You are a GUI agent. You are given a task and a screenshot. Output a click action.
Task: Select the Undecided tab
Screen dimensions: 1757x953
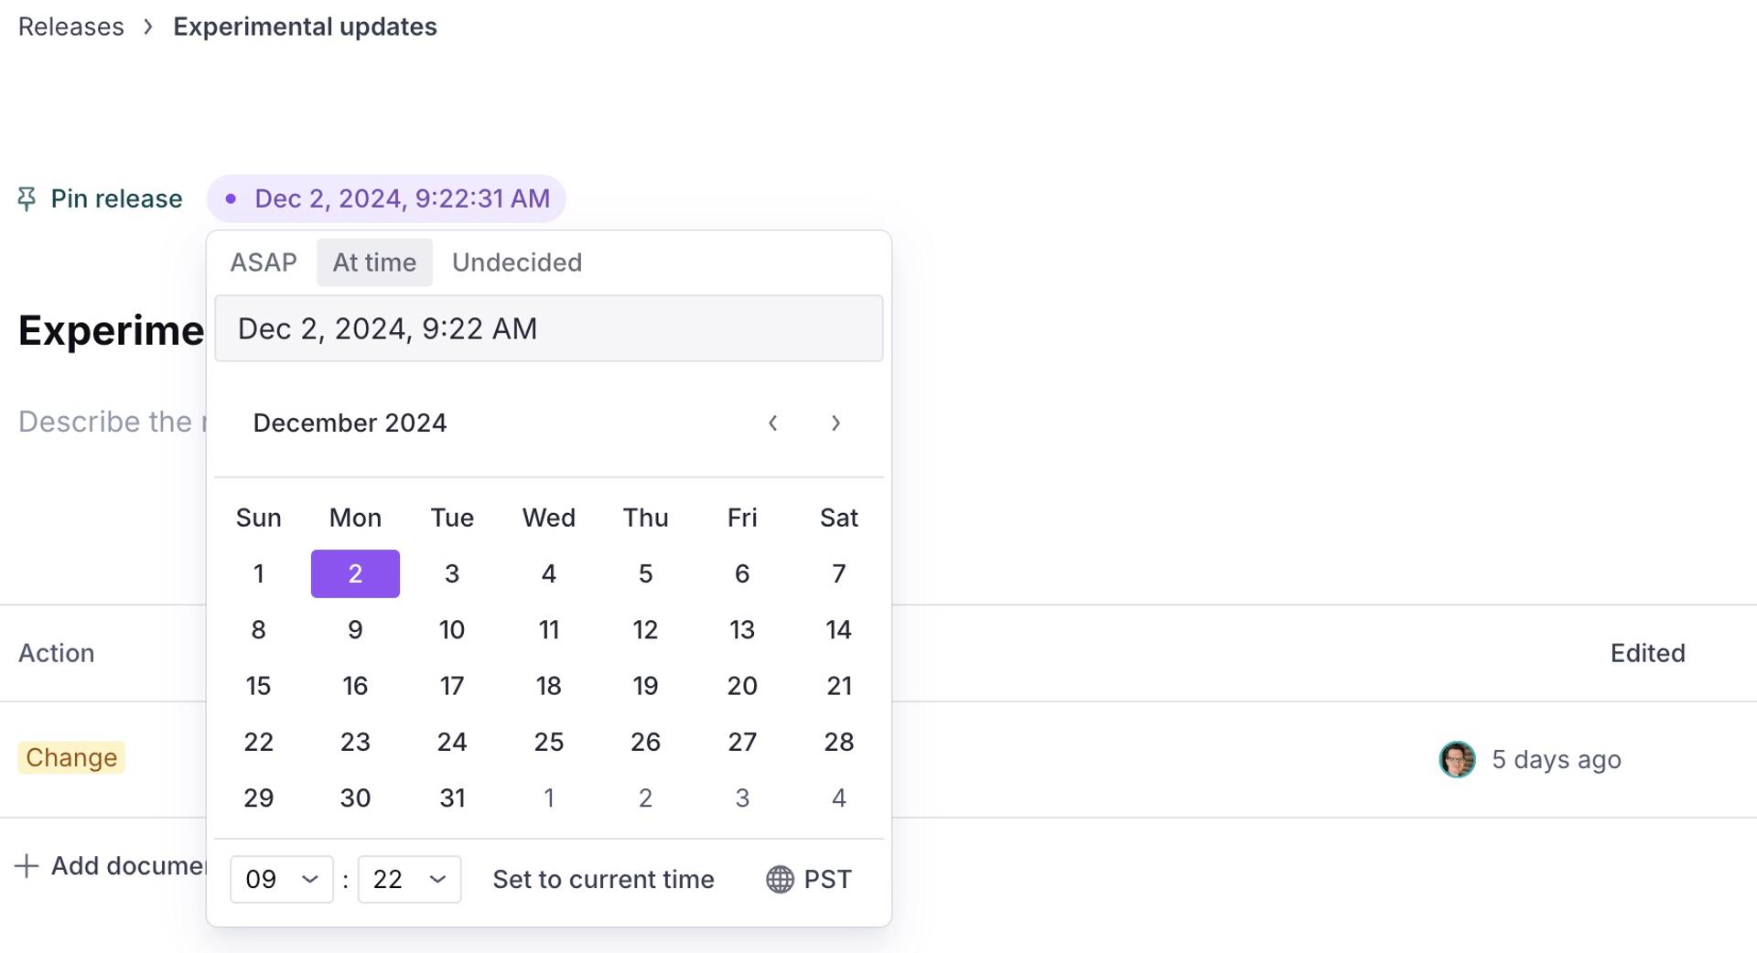click(x=517, y=262)
